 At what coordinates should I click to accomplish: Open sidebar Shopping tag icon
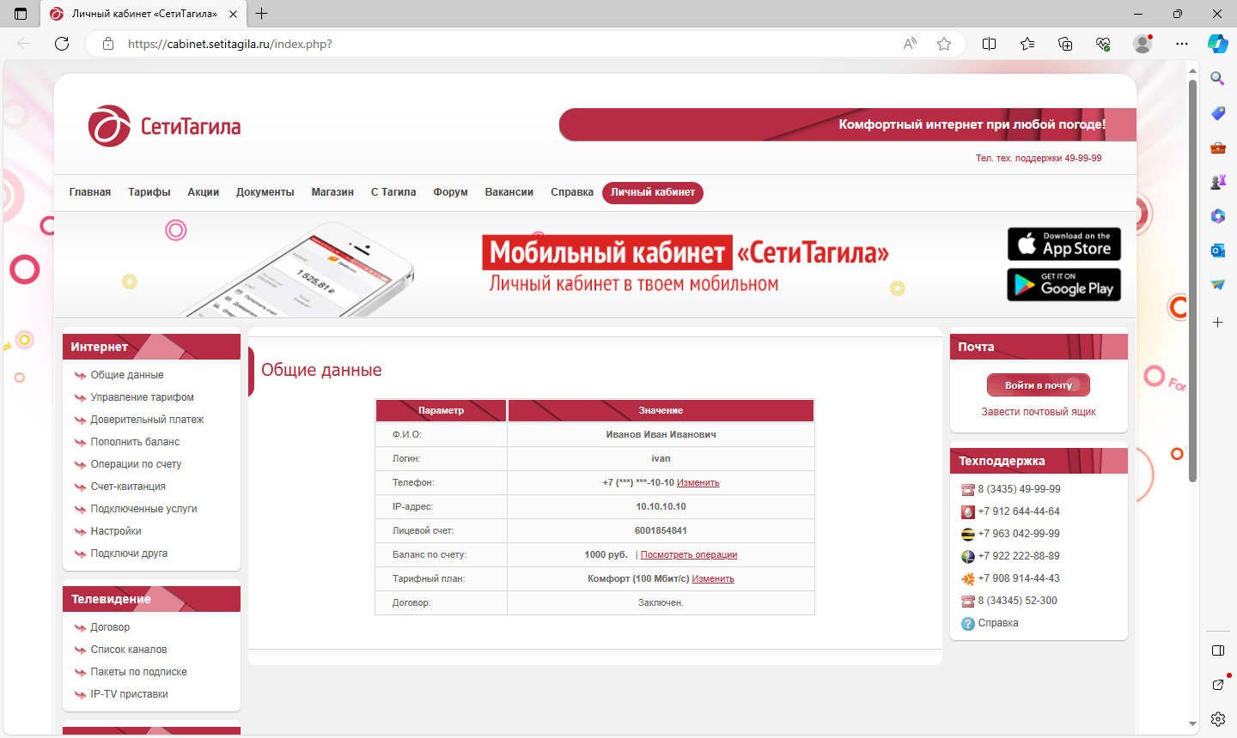pyautogui.click(x=1218, y=112)
